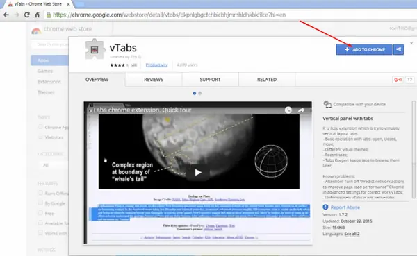The width and height of the screenshot is (417, 256).
Task: Click the Version: 1.7.2 text
Action: click(335, 214)
